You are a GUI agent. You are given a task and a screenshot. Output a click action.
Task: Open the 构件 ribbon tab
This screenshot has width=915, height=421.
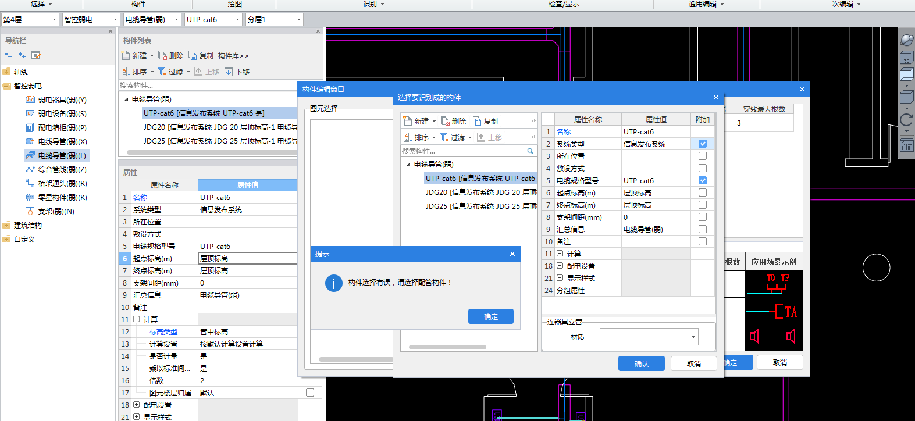tap(138, 4)
